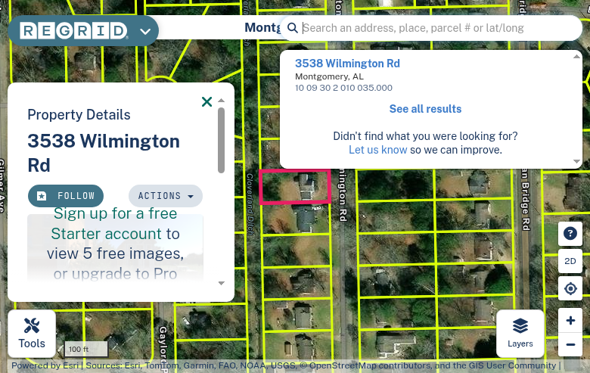Expand the Regrid logo dropdown chevron
Viewport: 590px width, 373px height.
[145, 31]
